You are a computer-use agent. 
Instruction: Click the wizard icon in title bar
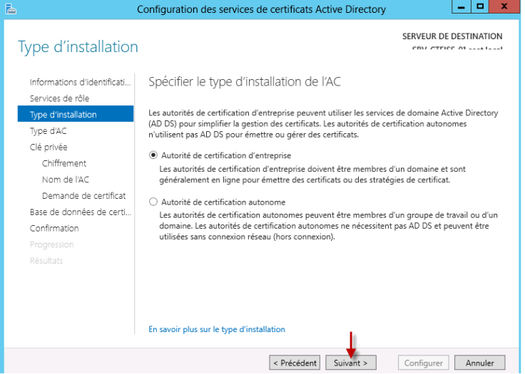11,9
